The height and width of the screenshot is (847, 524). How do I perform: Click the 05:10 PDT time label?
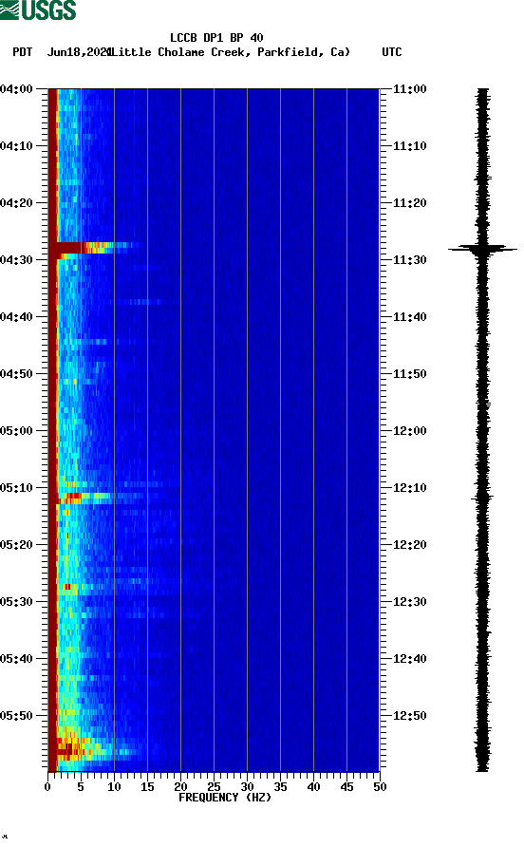[x=16, y=488]
